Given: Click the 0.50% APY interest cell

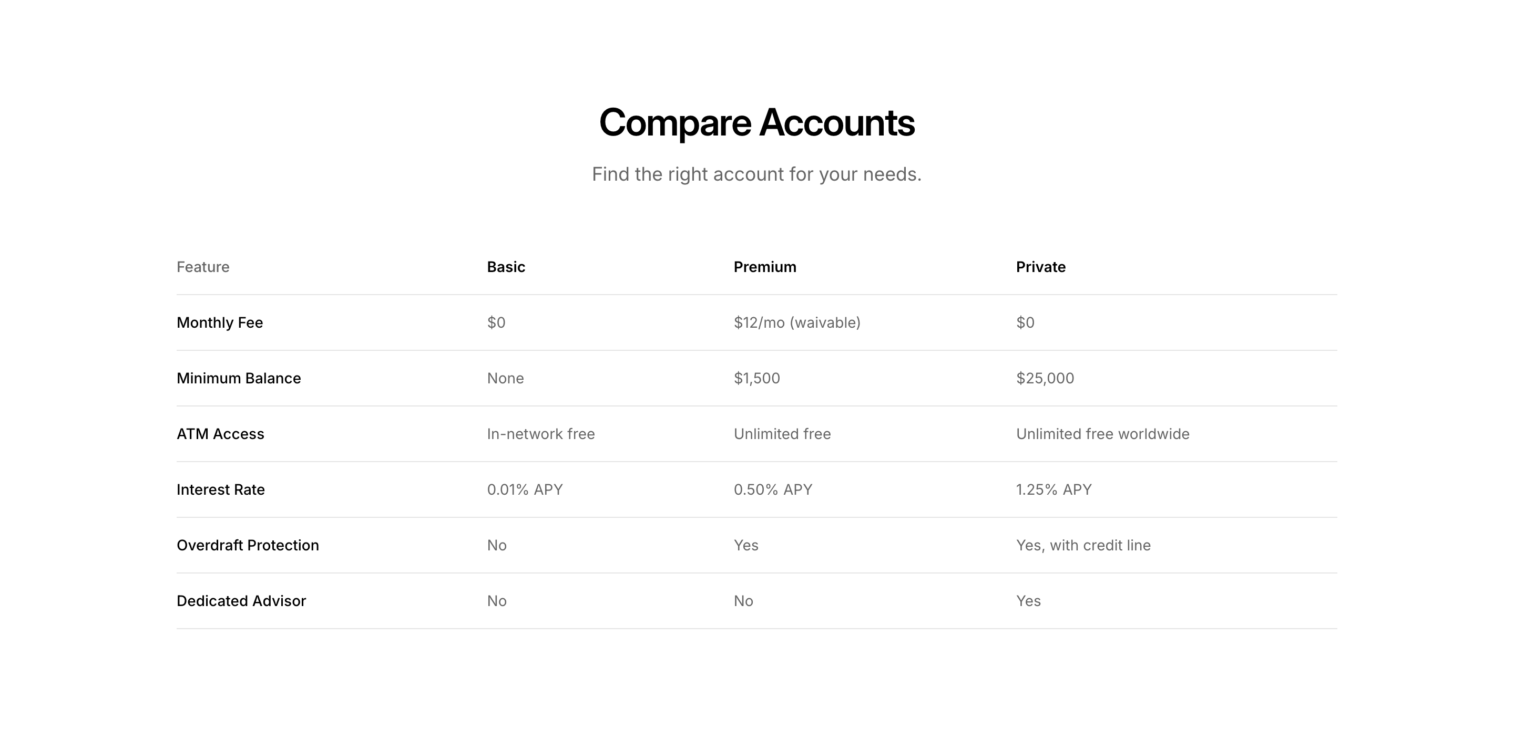Looking at the screenshot, I should pos(772,490).
